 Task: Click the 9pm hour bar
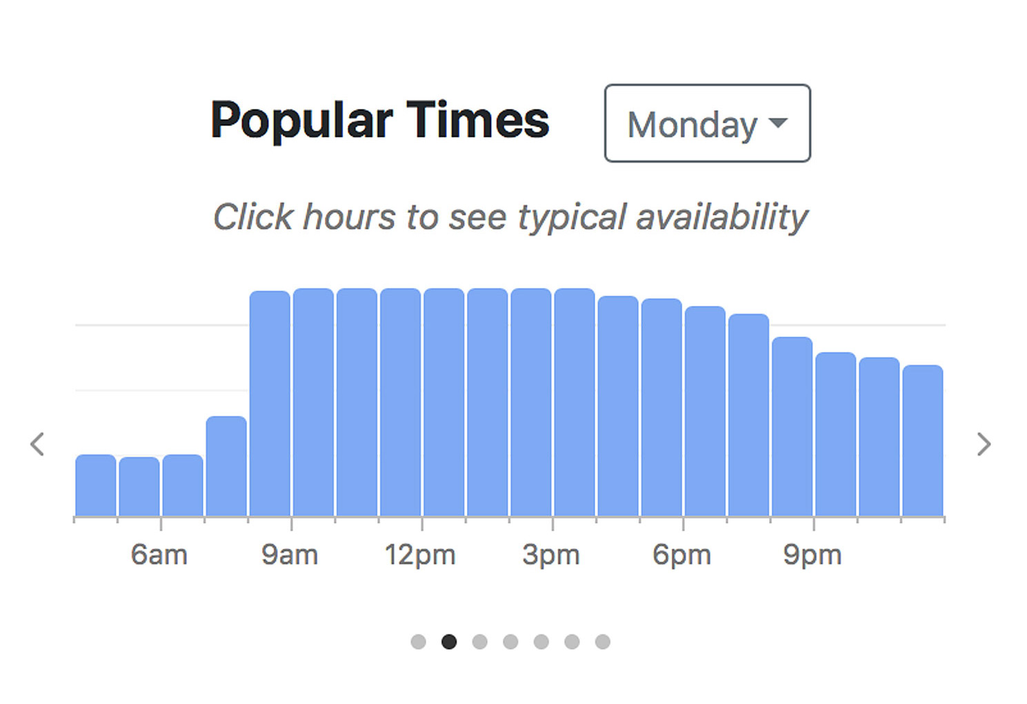(836, 434)
